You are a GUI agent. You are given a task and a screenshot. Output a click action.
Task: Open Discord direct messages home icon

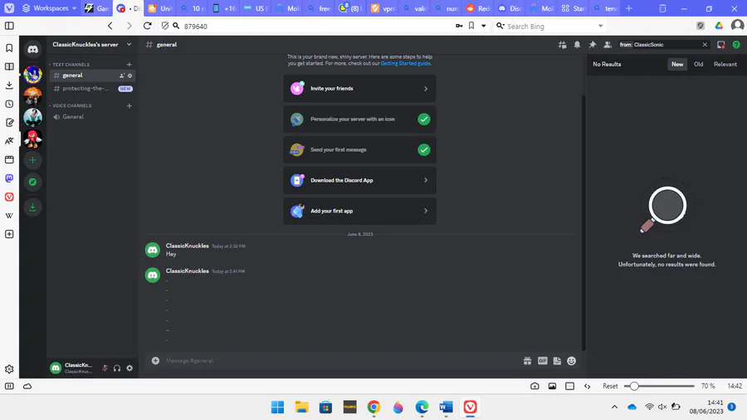point(32,49)
